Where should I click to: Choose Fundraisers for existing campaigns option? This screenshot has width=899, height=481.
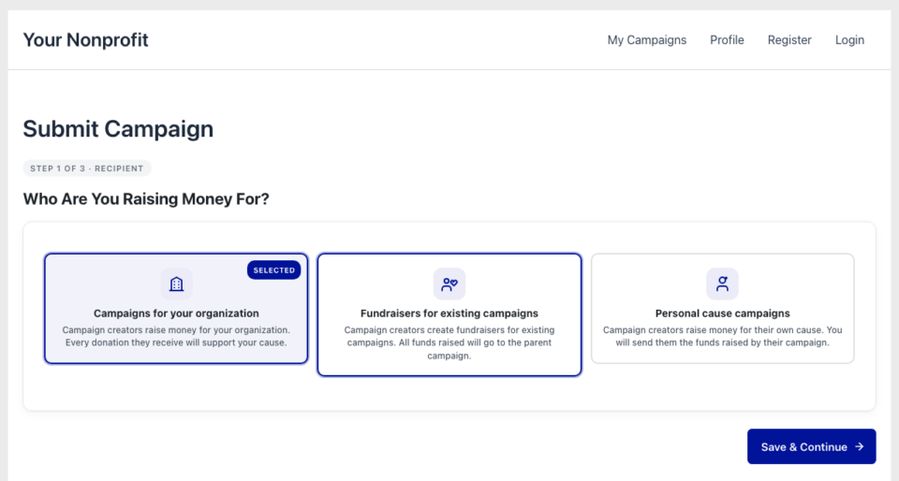(449, 315)
